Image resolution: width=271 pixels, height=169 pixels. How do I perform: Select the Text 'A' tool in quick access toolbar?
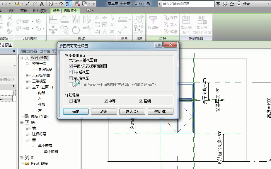pos(42,4)
